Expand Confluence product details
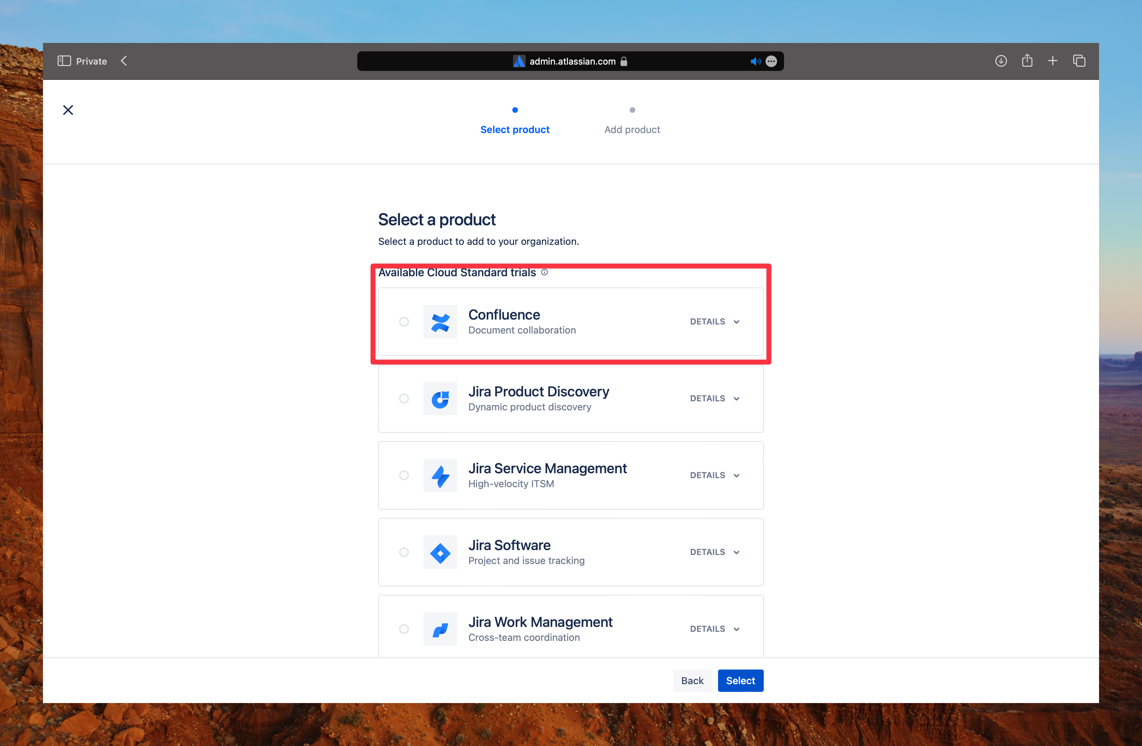Viewport: 1142px width, 746px height. (x=714, y=321)
